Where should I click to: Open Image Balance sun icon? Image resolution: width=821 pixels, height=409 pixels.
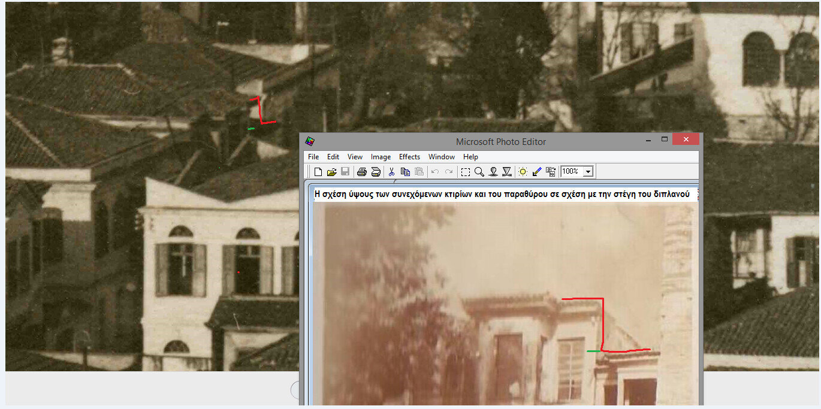523,172
